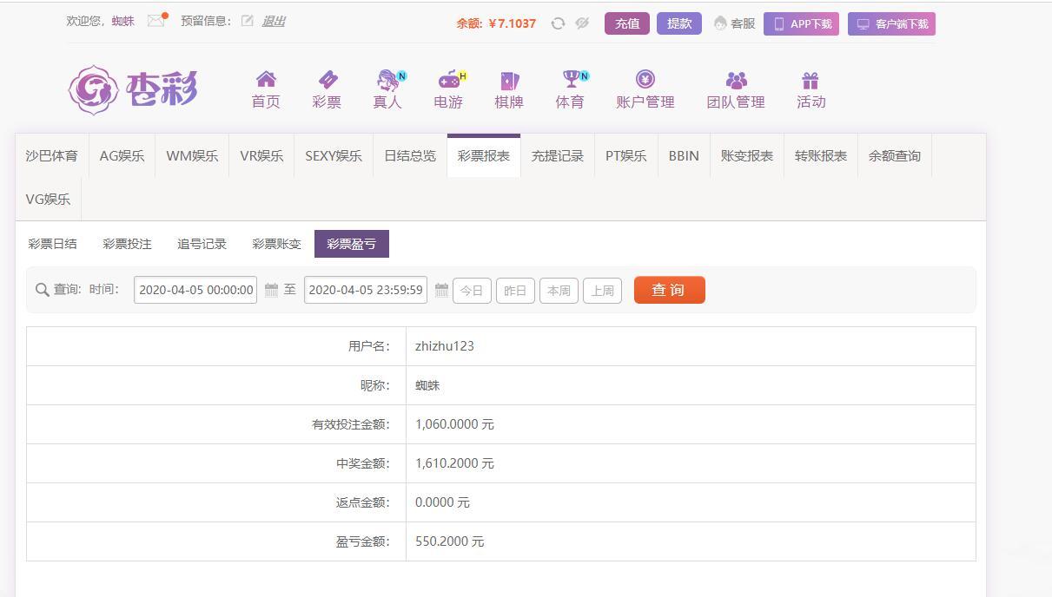Refresh the balance amount
1052x597 pixels.
pos(558,23)
